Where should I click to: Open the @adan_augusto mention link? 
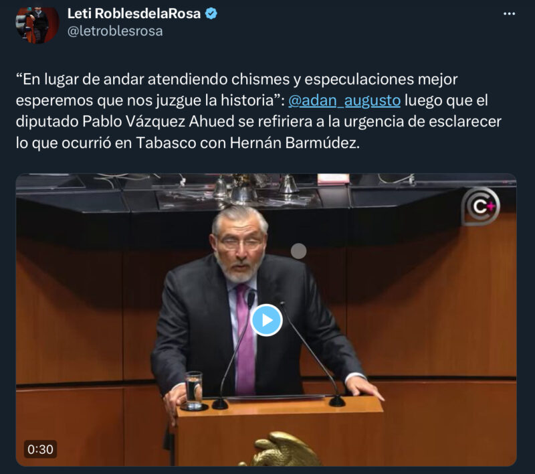344,100
